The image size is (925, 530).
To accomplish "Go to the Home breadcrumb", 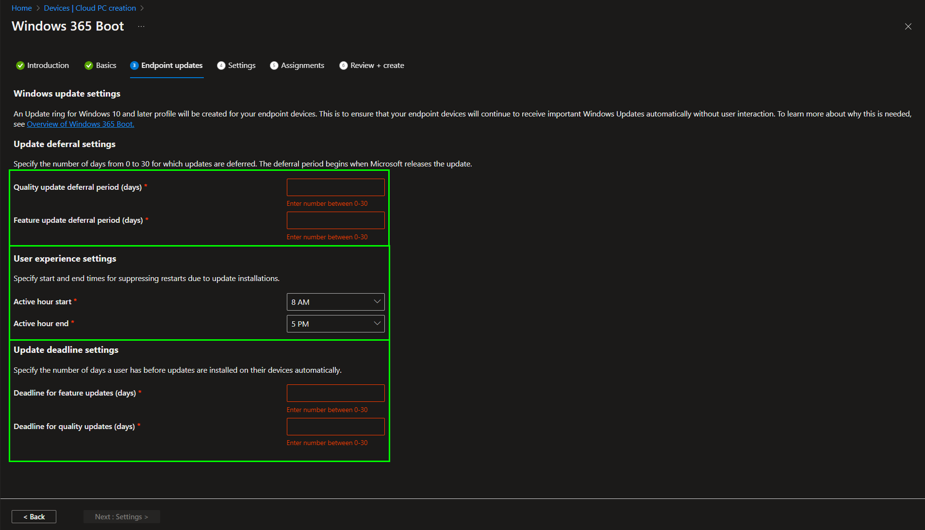I will pos(21,8).
